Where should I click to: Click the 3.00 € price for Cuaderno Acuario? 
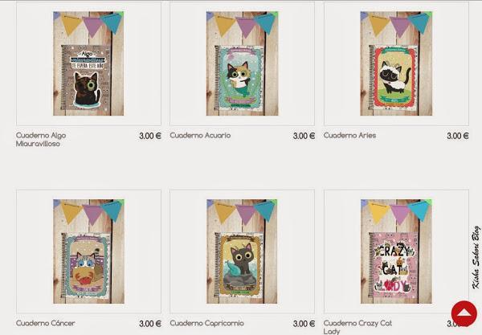(304, 136)
